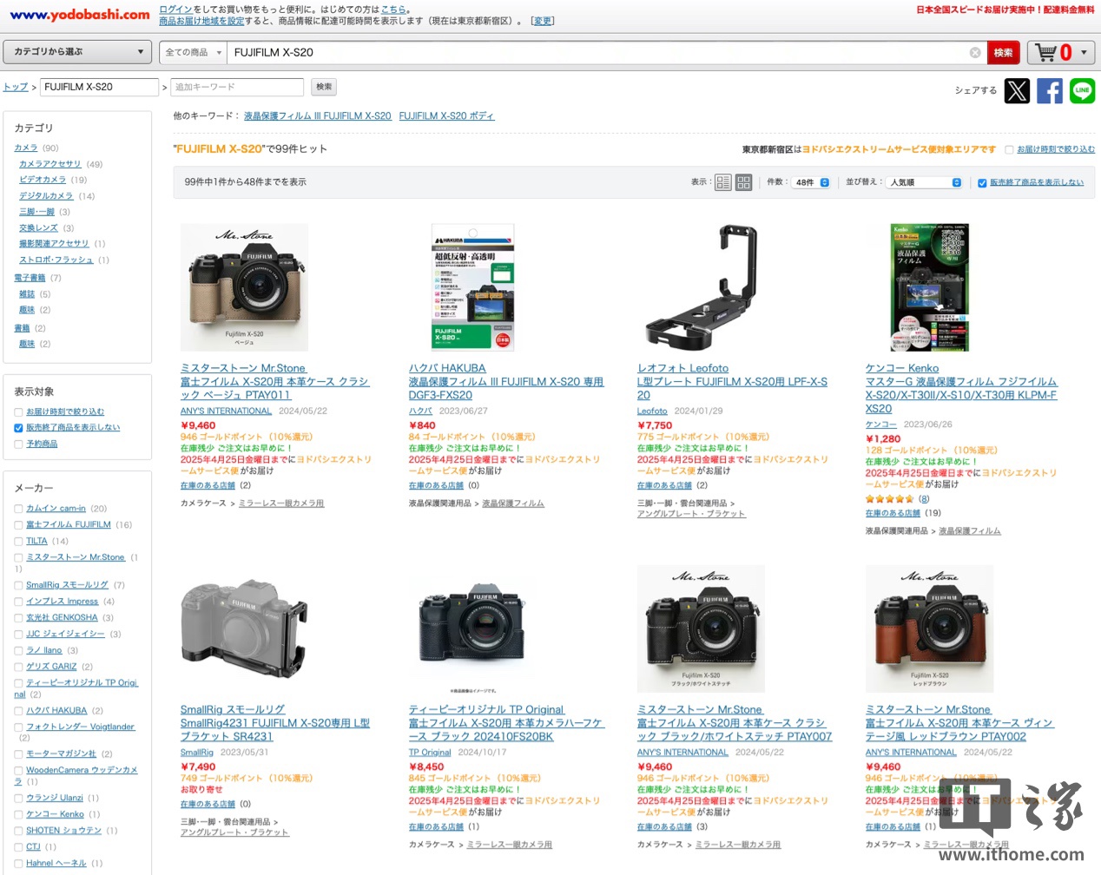
Task: Open 件数 48件 dropdown
Action: point(811,182)
